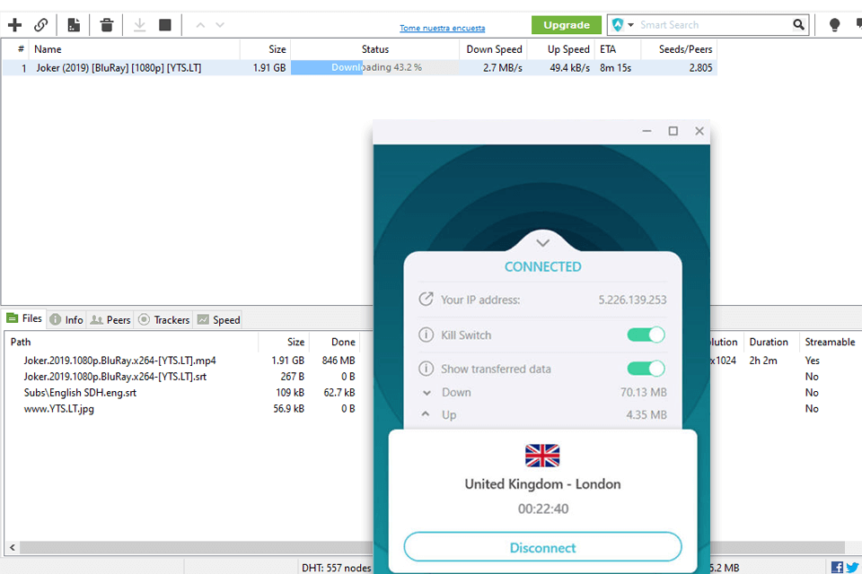Sort torrents by Size column
The width and height of the screenshot is (862, 574).
[x=266, y=49]
